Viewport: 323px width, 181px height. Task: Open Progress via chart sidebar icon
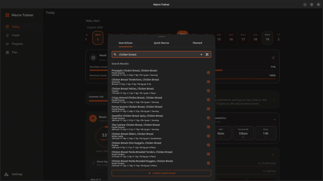tap(7, 44)
